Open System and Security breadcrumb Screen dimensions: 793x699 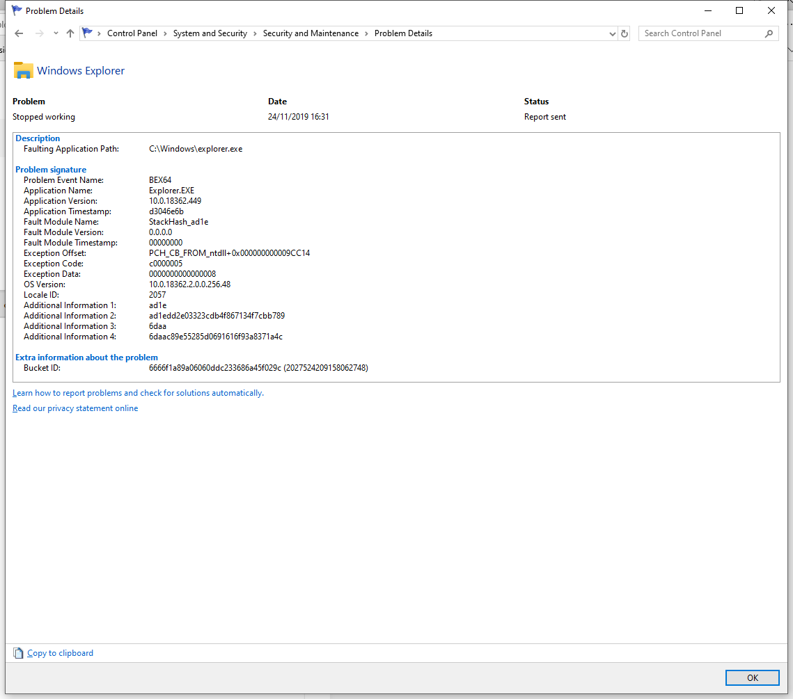(210, 33)
